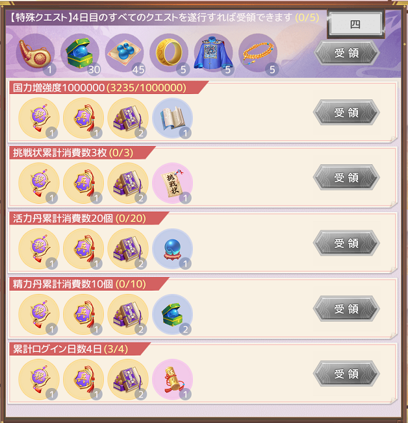
Task: Click 受領 on the 活力丹累計消費数20個 quest
Action: pyautogui.click(x=346, y=243)
